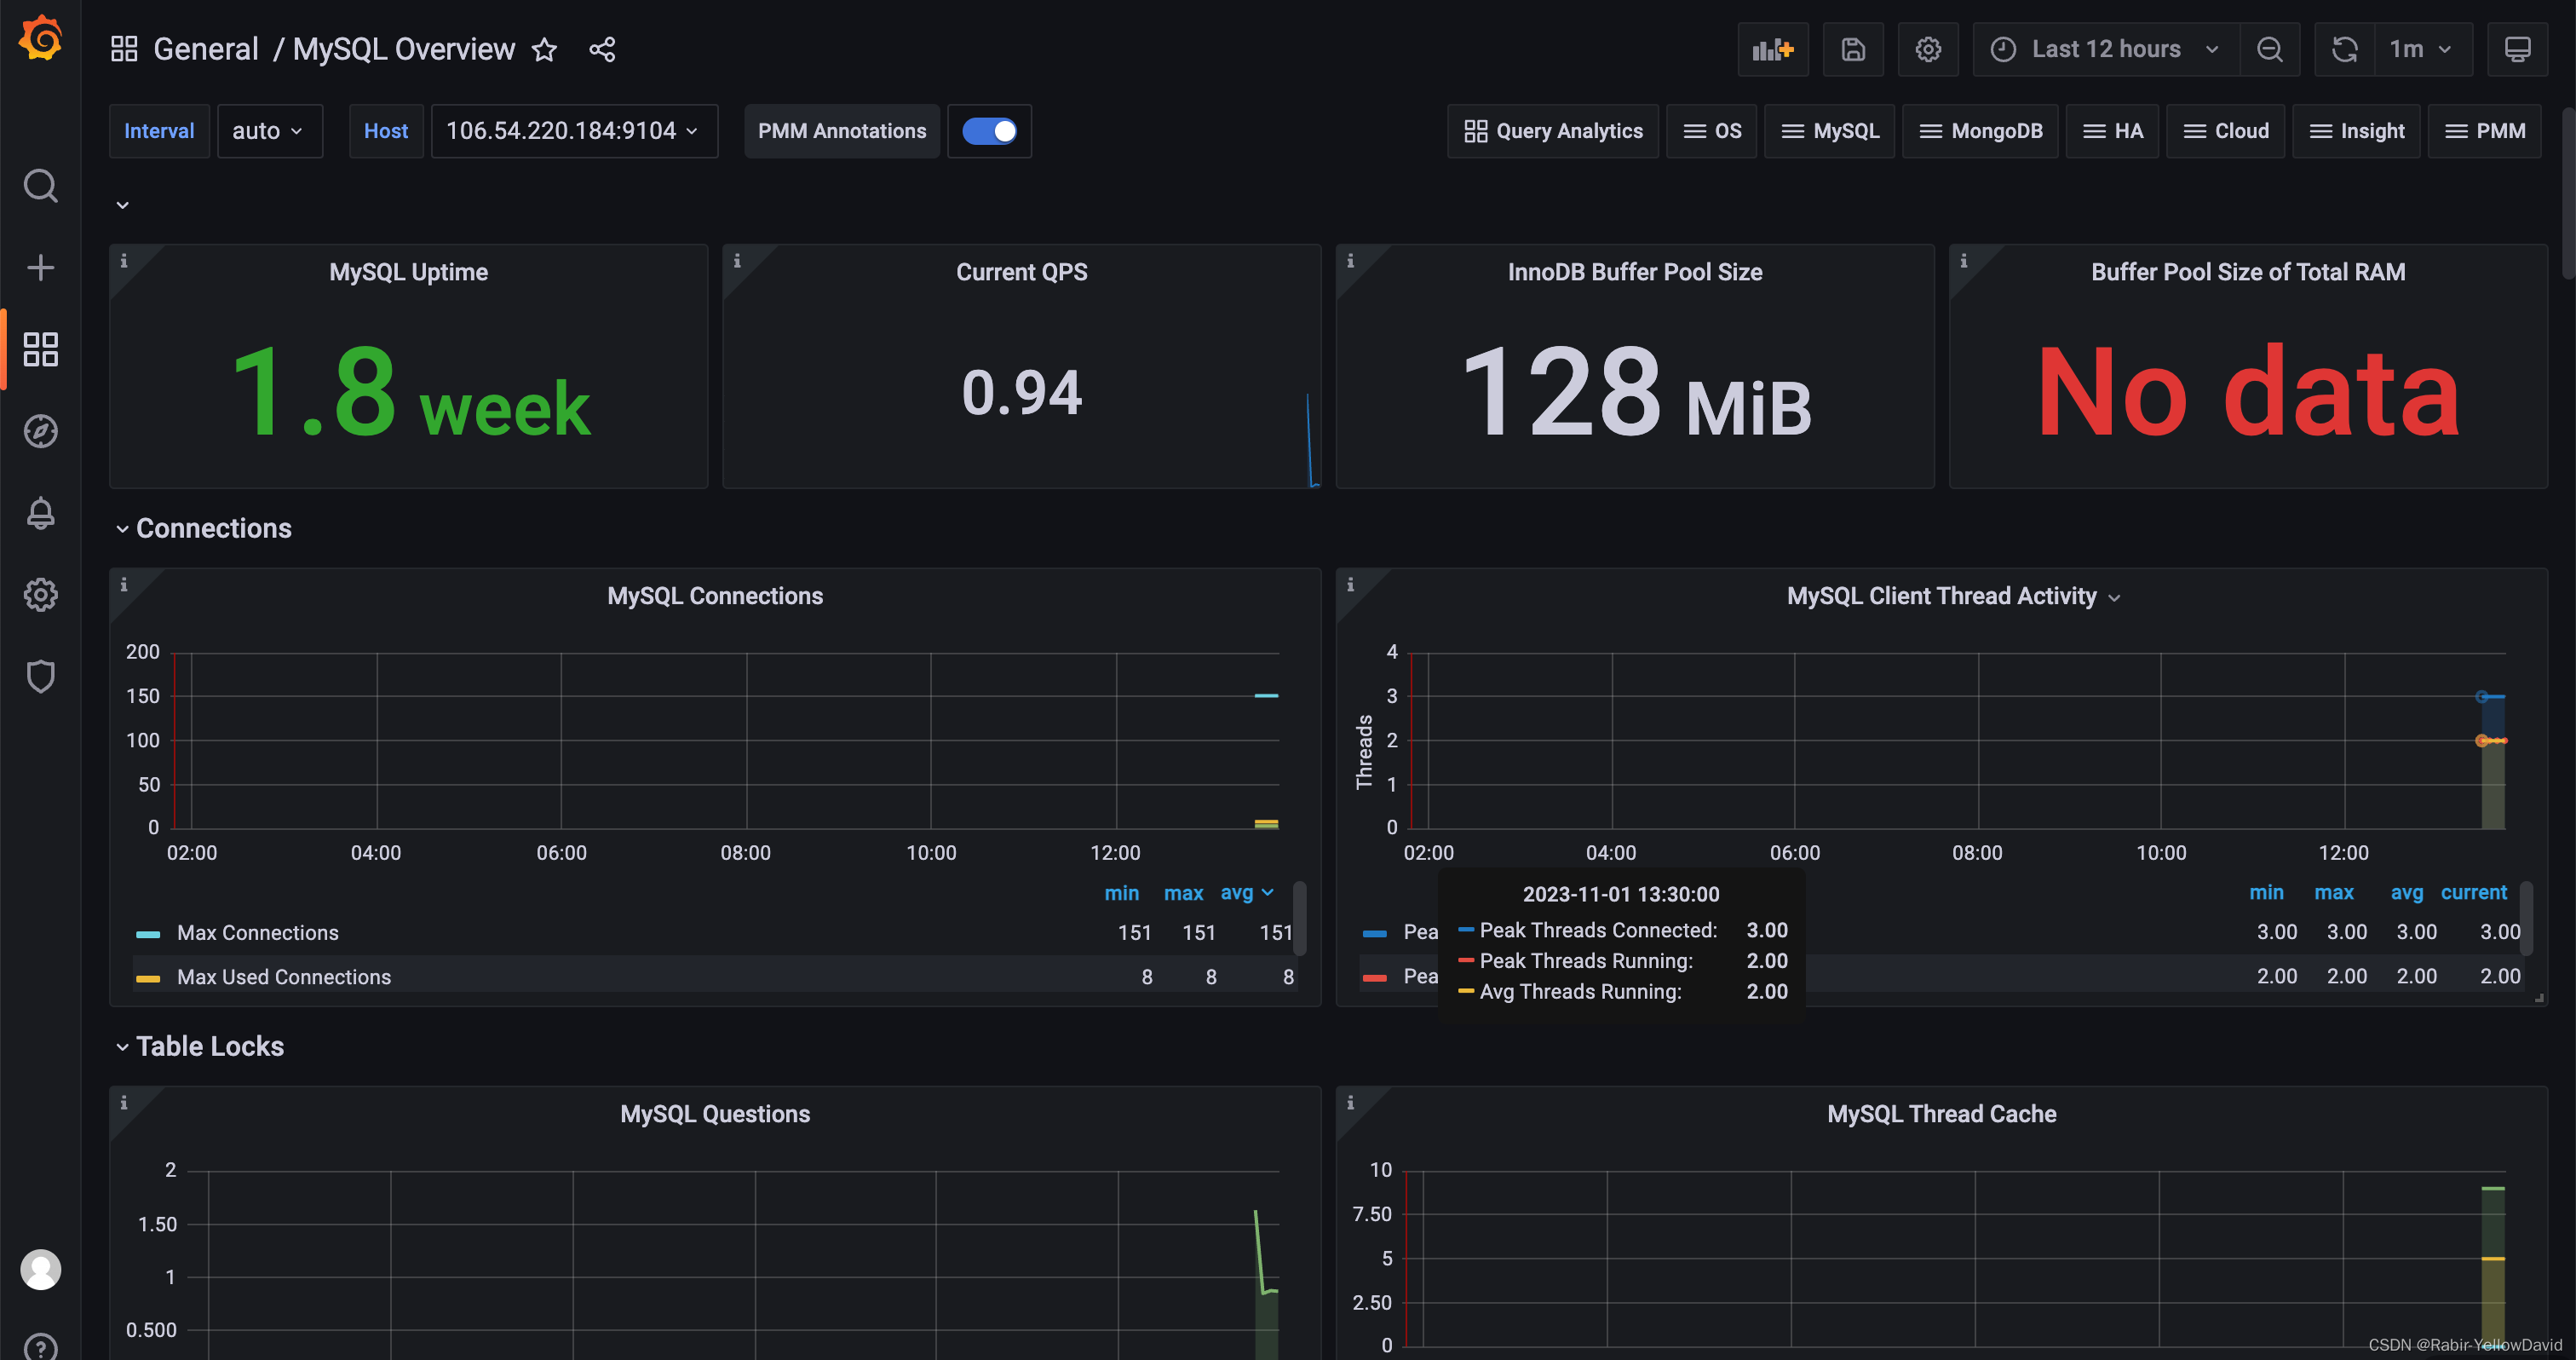Open the OS dashboards menu
Image resolution: width=2576 pixels, height=1360 pixels.
(x=1711, y=131)
